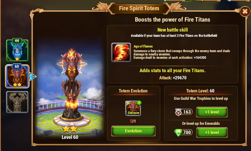The height and width of the screenshot is (151, 251).
Task: Select the level 60 Fire Spirit Totem
Action: [17, 76]
